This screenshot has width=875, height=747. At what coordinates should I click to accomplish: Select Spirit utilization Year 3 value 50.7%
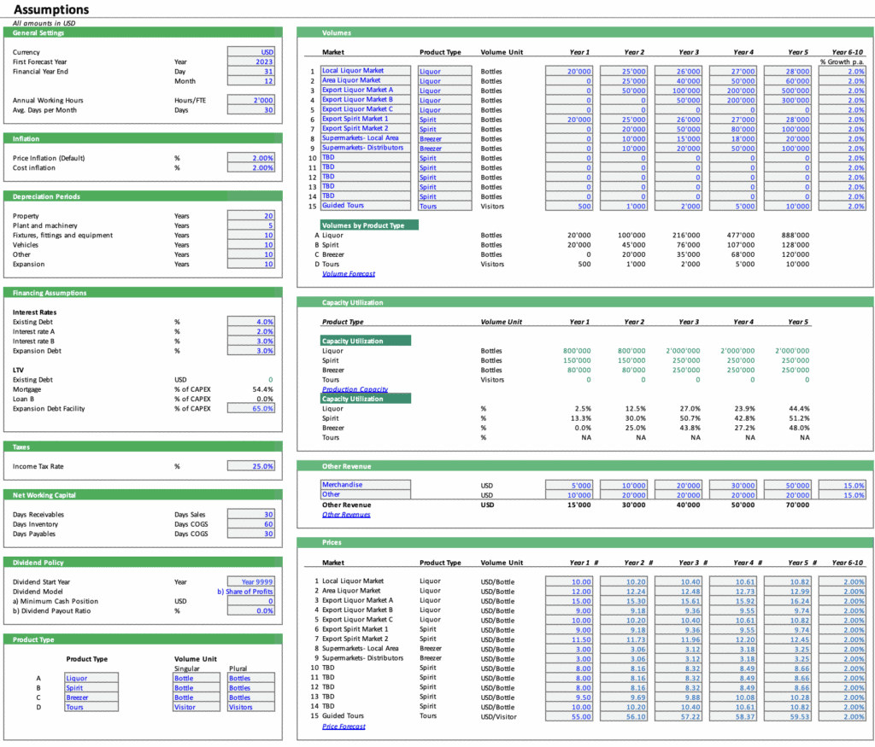pos(690,418)
